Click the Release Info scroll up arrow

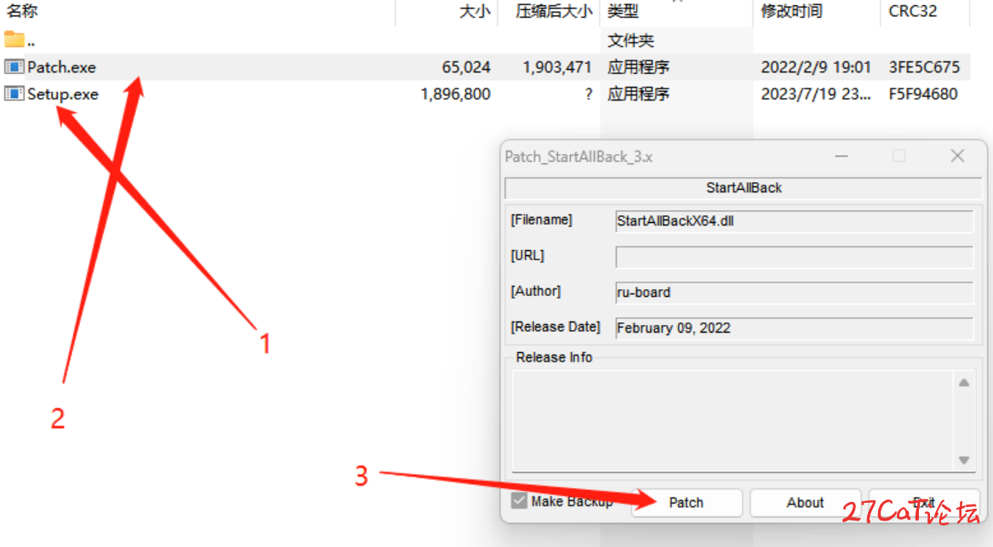(x=964, y=383)
